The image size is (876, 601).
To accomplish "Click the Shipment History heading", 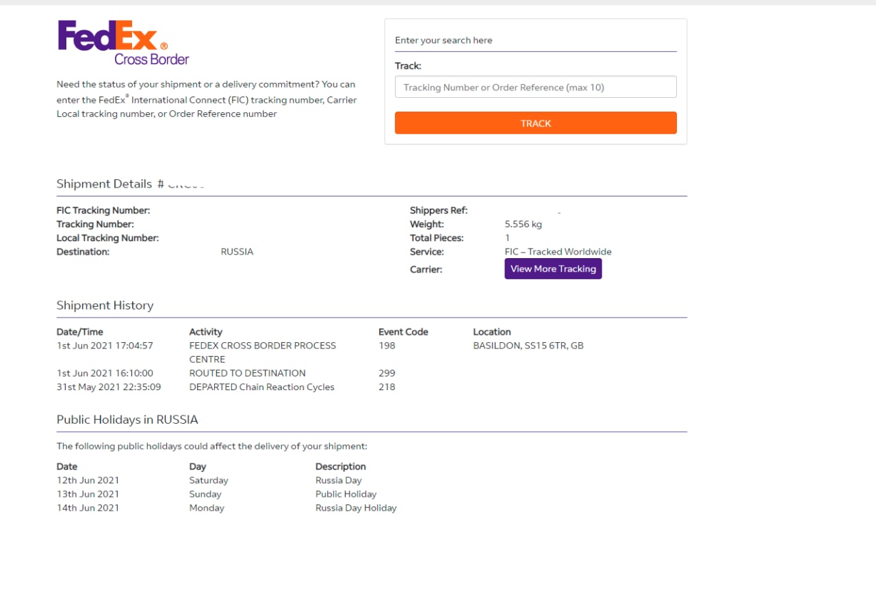I will 105,305.
